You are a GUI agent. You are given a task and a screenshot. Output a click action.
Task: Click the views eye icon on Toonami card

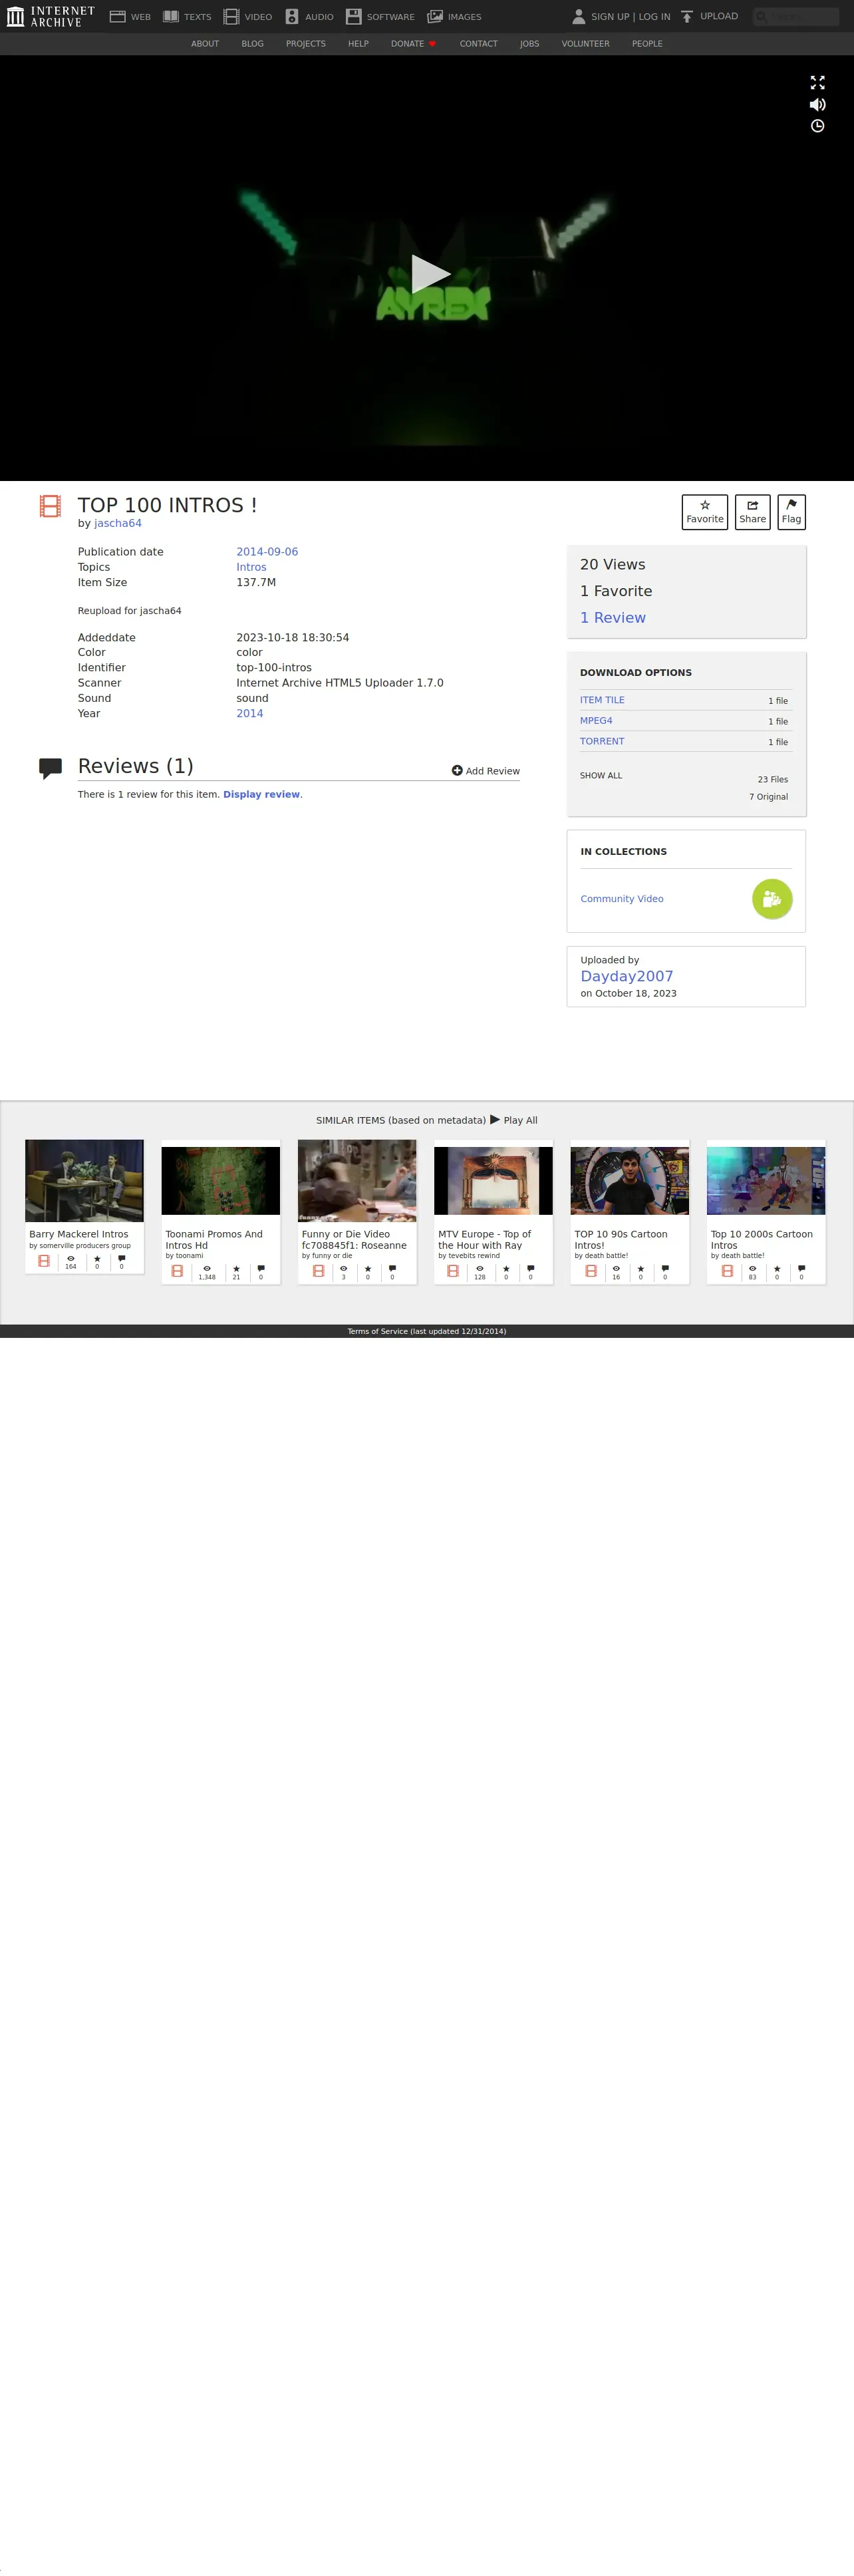tap(207, 1268)
